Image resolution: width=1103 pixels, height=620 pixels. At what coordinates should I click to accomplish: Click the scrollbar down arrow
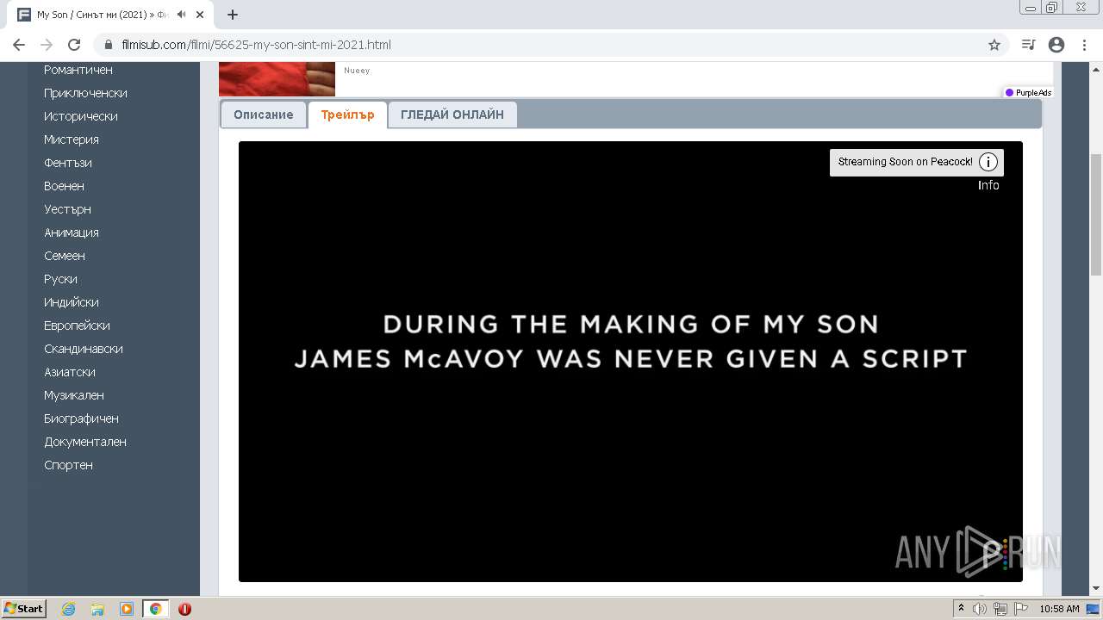coord(1096,589)
